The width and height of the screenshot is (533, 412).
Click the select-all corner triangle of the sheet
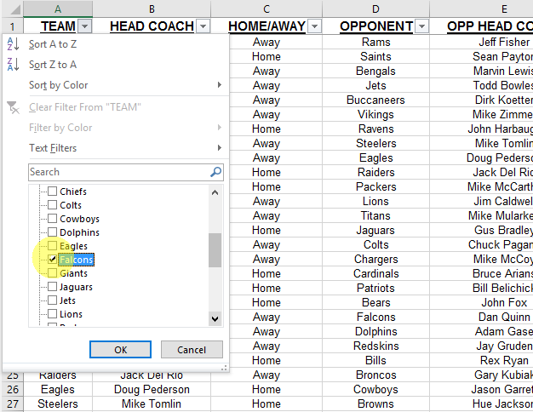click(x=15, y=9)
